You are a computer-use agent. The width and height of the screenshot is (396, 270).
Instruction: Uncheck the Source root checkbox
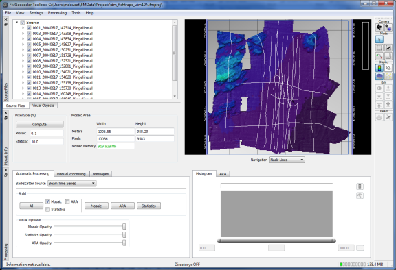(23, 23)
